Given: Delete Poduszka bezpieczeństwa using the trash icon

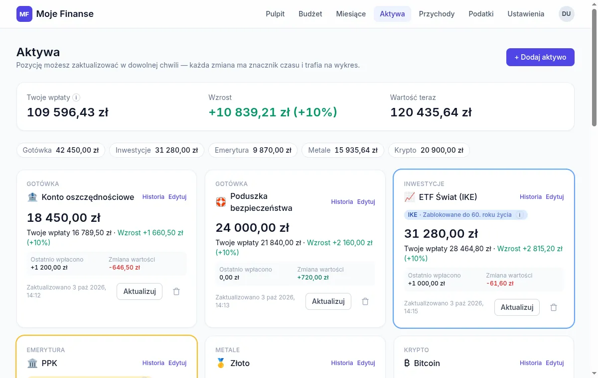Looking at the screenshot, I should pyautogui.click(x=365, y=301).
